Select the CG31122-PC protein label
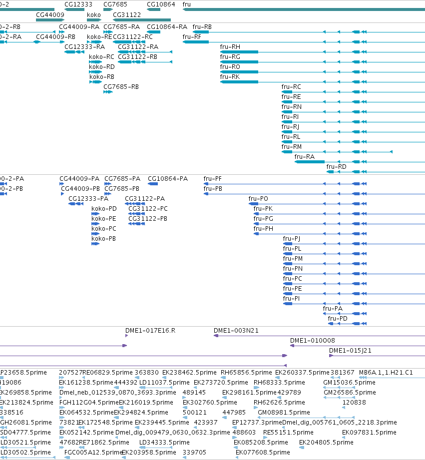425x460 pixels. 148,209
